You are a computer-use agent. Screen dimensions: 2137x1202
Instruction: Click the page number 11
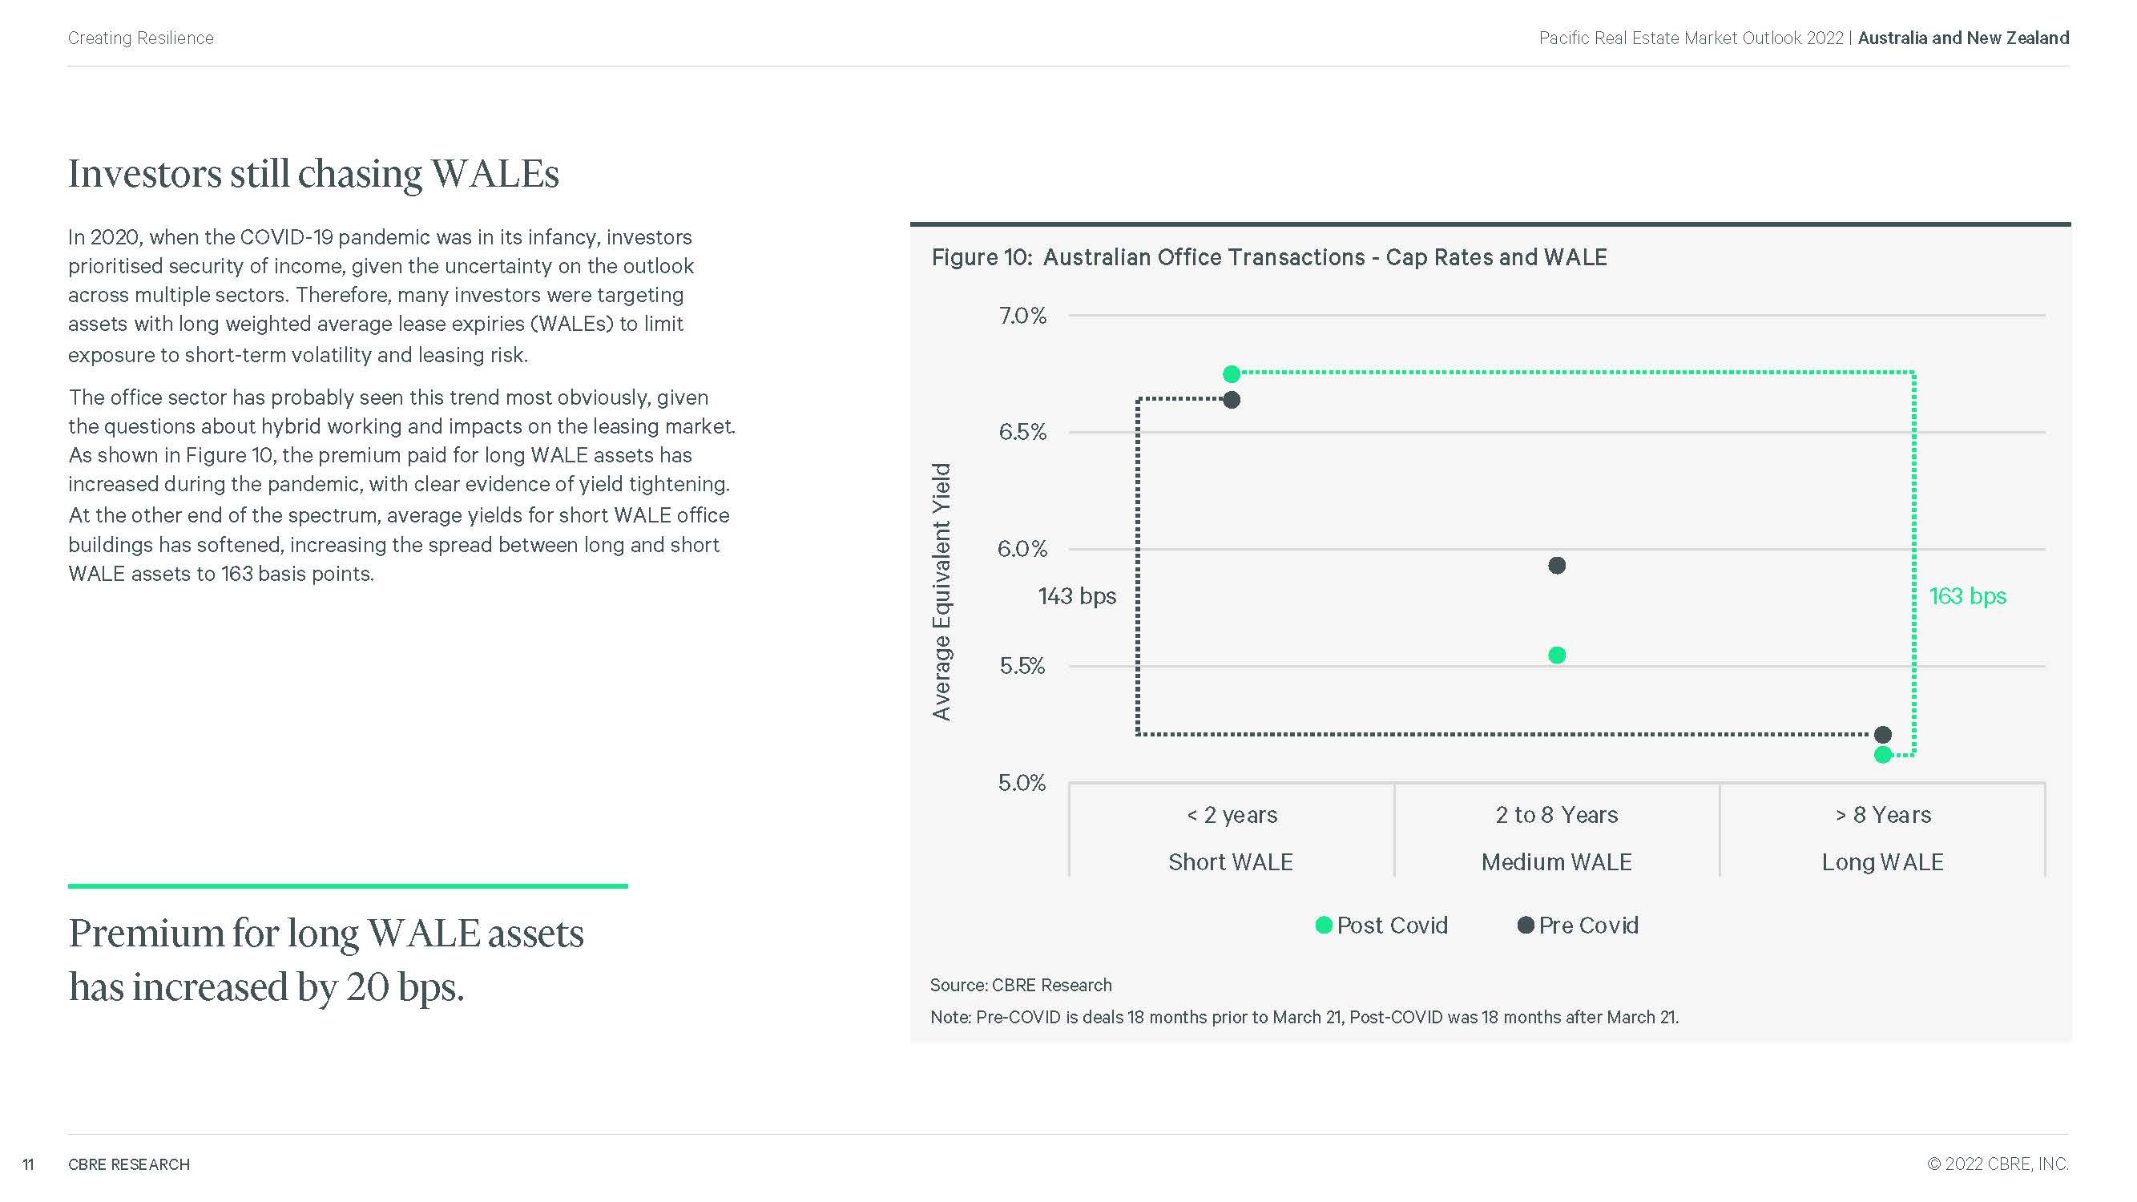pyautogui.click(x=28, y=1164)
